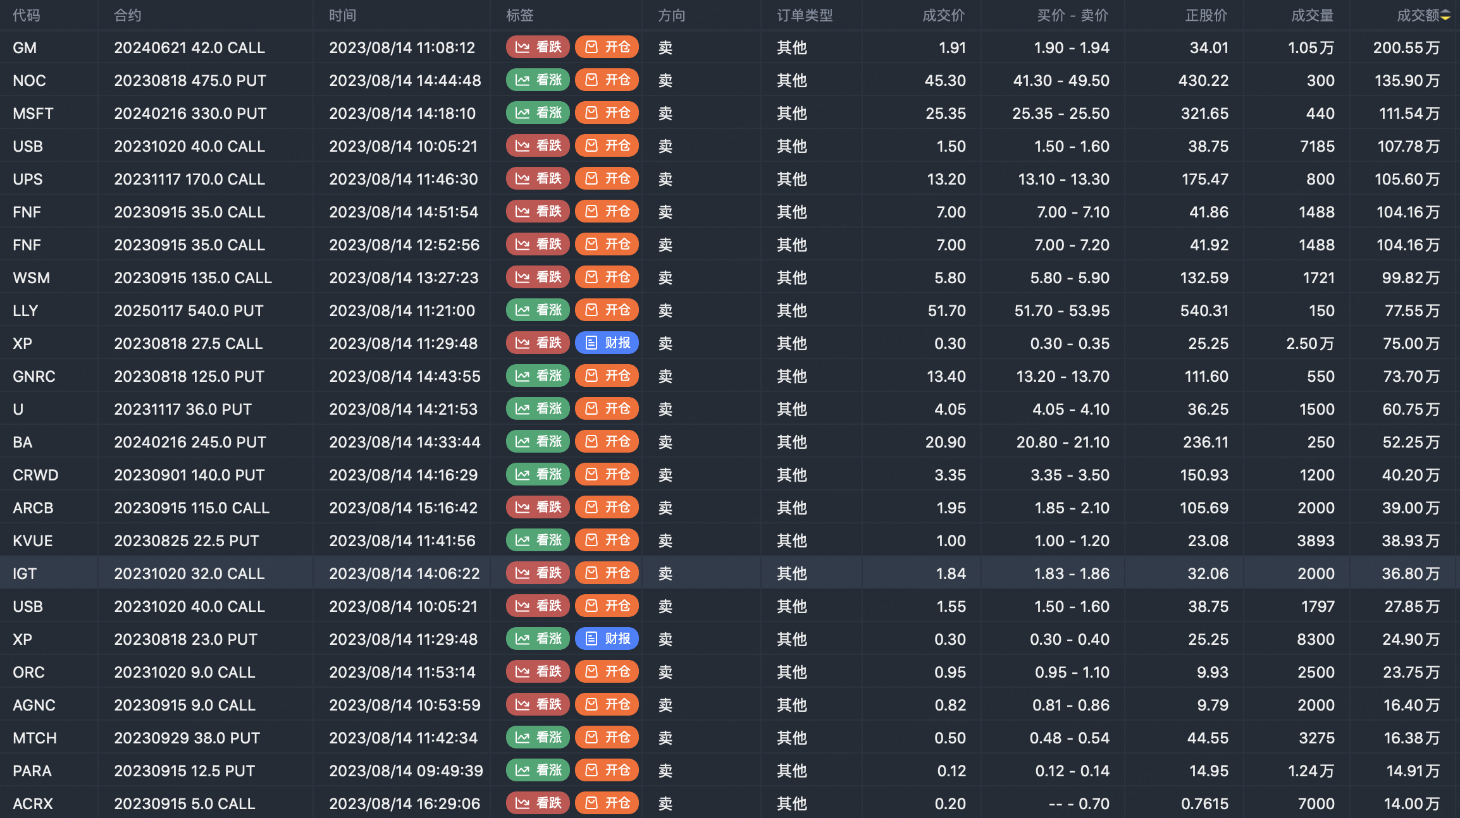Select the highlighted IGT row's 成交额 cell
Image resolution: width=1460 pixels, height=818 pixels.
[x=1410, y=573]
